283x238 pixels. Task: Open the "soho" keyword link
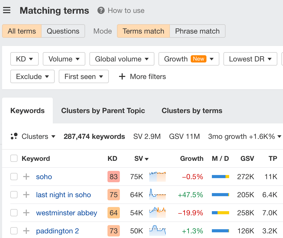[44, 177]
